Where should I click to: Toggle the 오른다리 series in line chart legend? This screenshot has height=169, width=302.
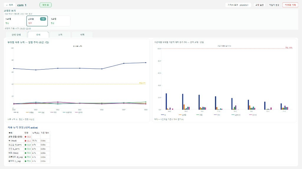pyautogui.click(x=67, y=112)
